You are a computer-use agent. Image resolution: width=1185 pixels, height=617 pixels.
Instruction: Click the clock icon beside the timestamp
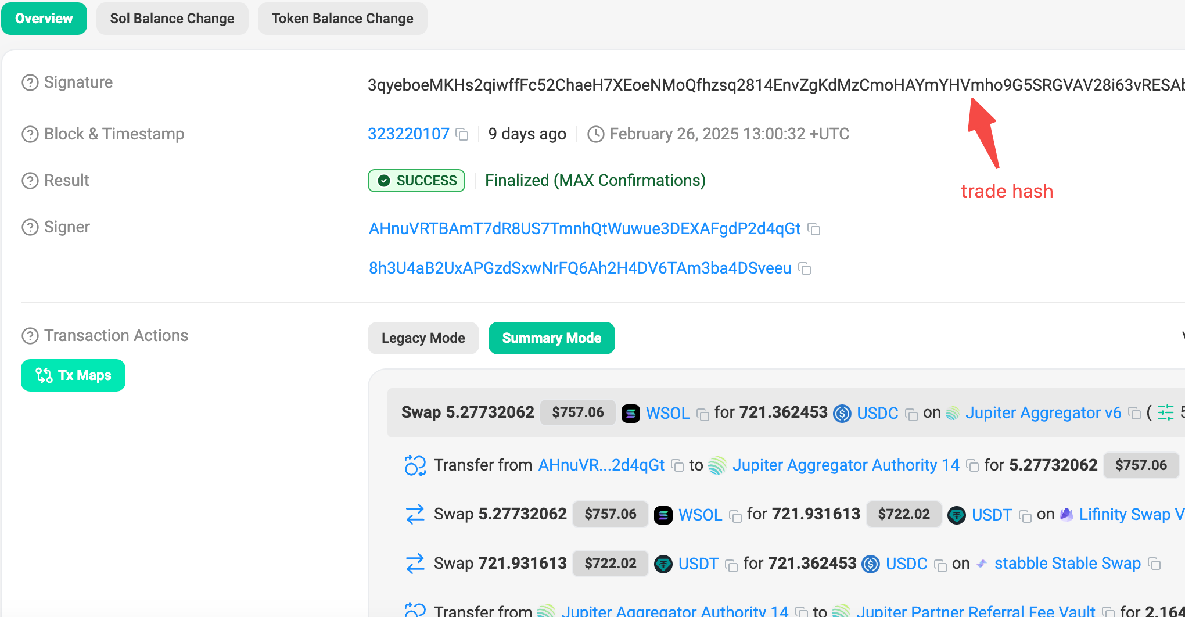[596, 134]
